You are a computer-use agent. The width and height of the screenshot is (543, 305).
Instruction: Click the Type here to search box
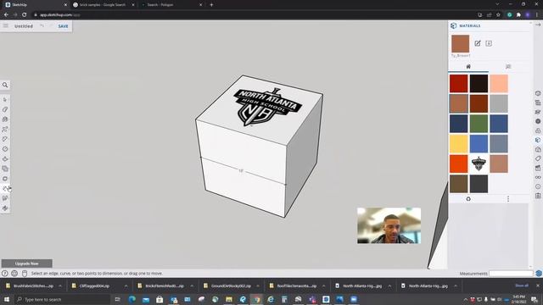click(x=62, y=299)
